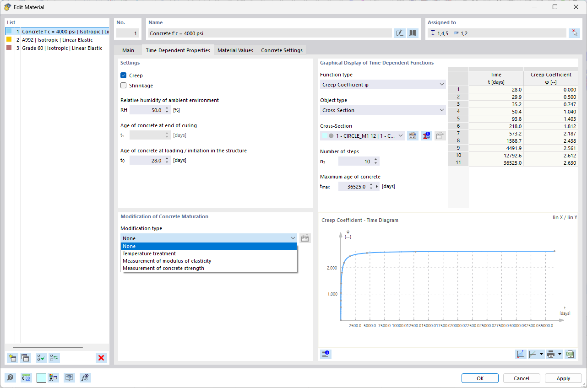This screenshot has width=587, height=388.
Task: Click the fx formula view icon
Action: [x=85, y=377]
